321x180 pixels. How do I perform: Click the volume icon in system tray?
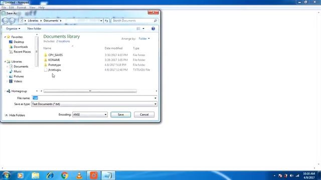coord(291,175)
